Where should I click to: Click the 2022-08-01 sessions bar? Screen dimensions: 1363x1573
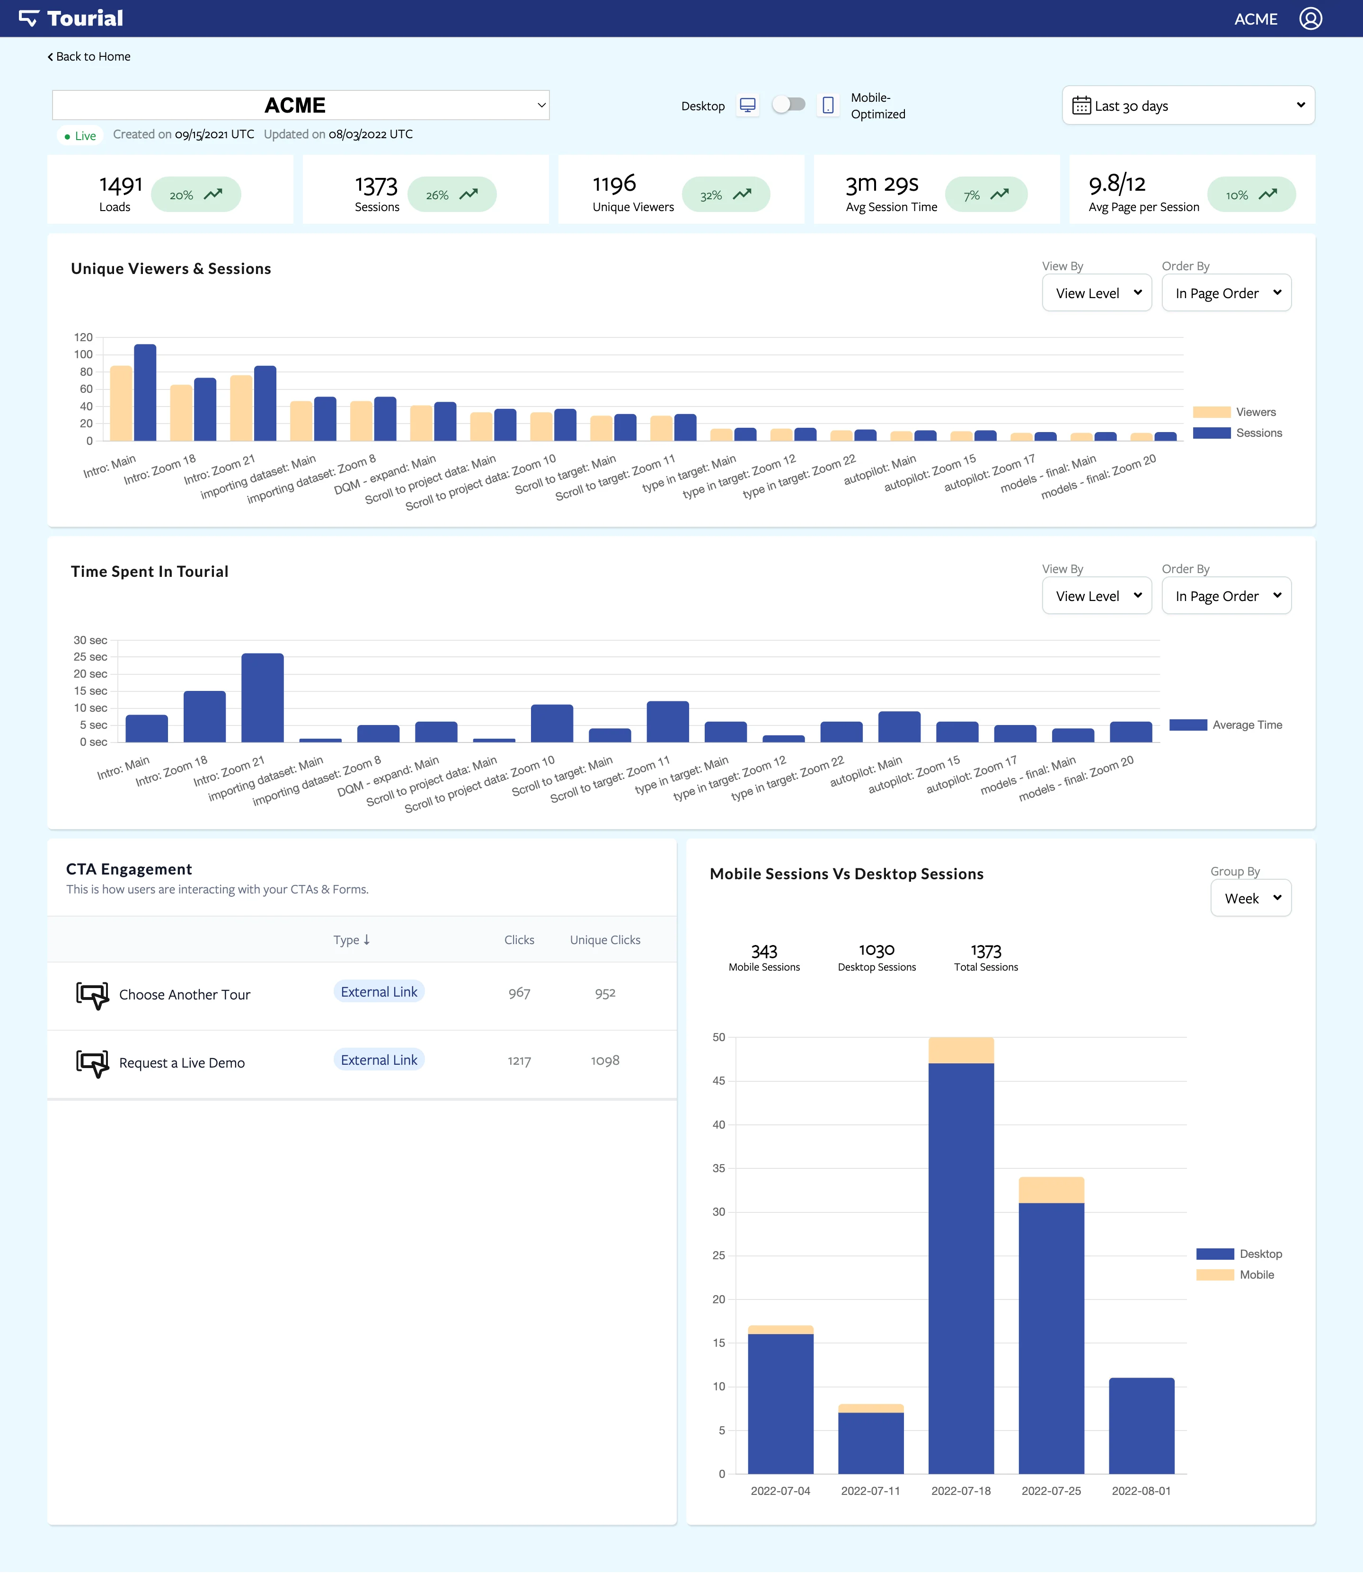1142,1425
